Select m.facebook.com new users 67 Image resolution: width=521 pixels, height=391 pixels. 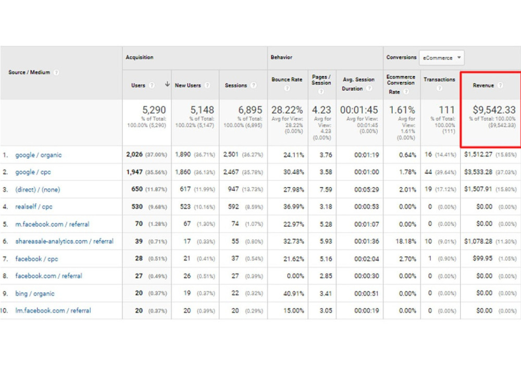[187, 224]
